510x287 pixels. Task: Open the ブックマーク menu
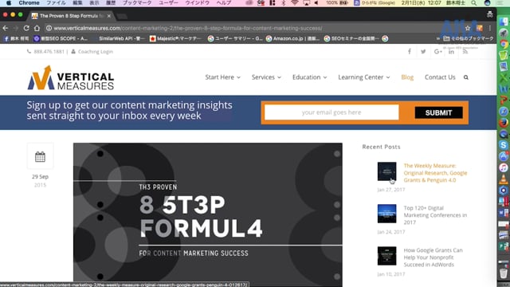click(137, 3)
